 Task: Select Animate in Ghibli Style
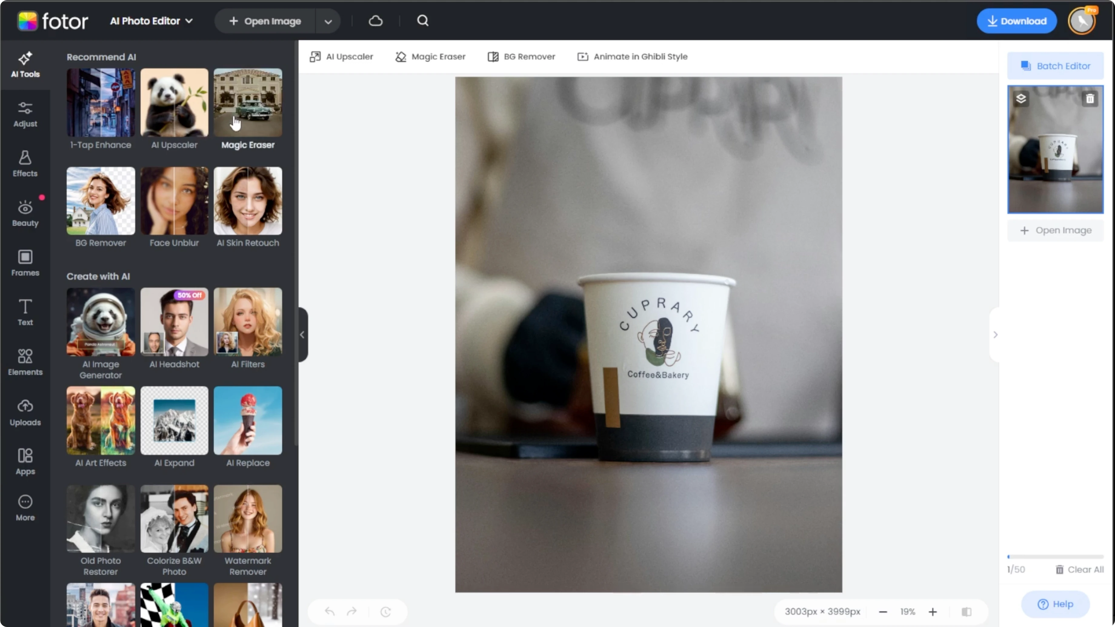click(632, 57)
